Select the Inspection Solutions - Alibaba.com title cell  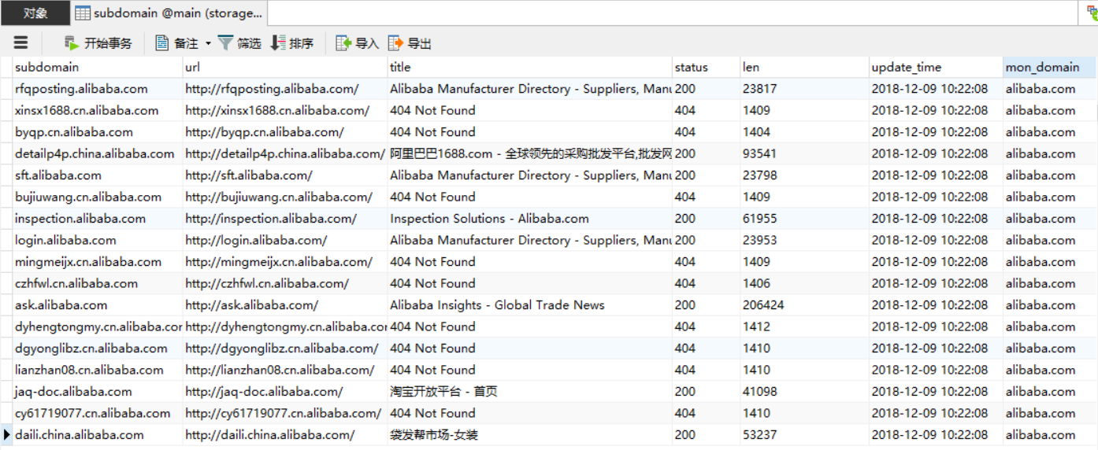point(489,219)
